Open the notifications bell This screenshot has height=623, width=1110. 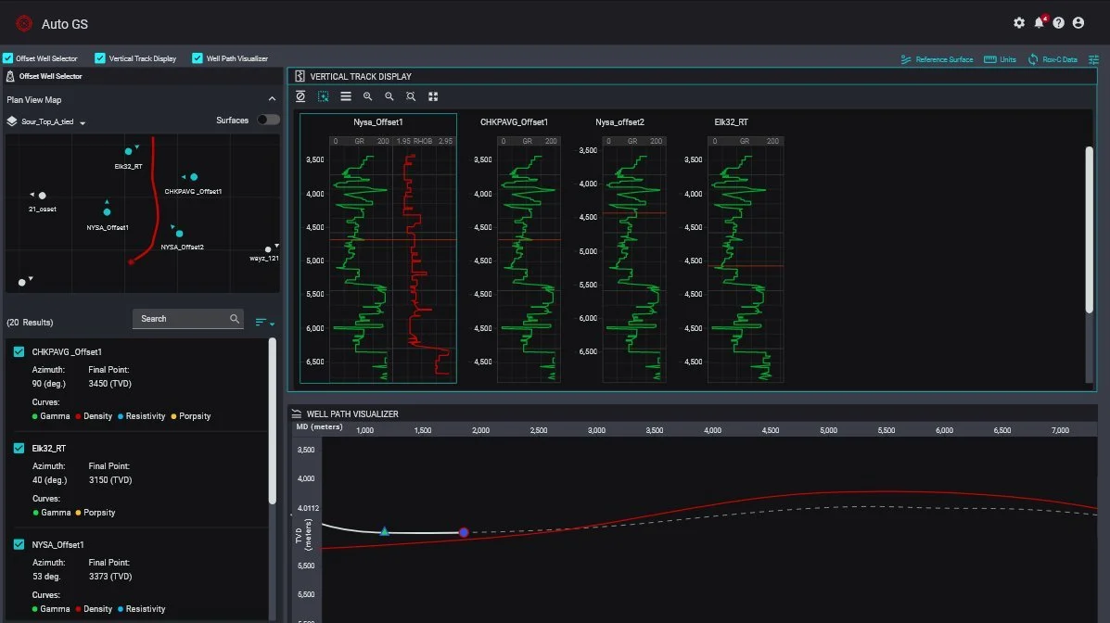pos(1040,22)
